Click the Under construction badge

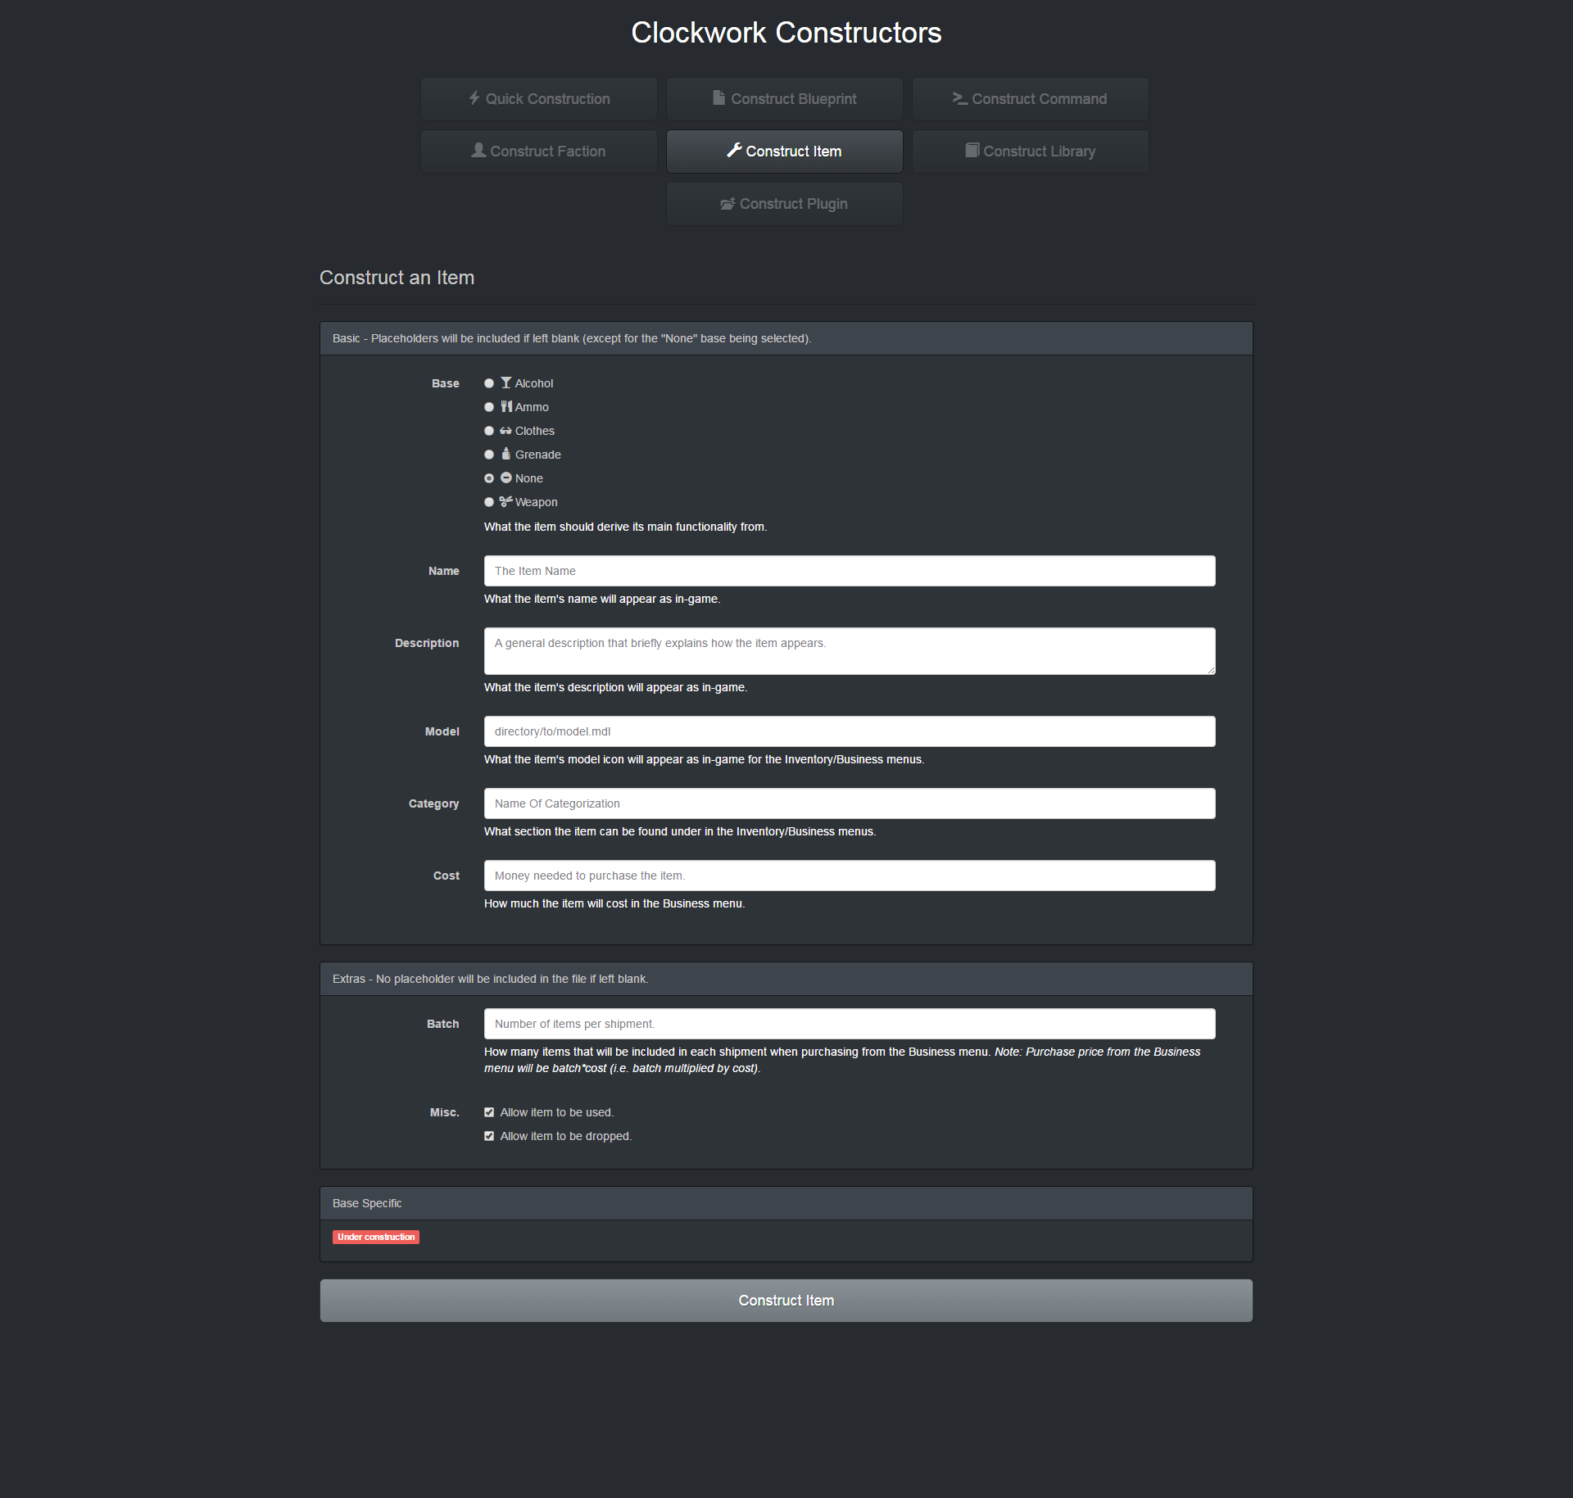click(x=376, y=1237)
